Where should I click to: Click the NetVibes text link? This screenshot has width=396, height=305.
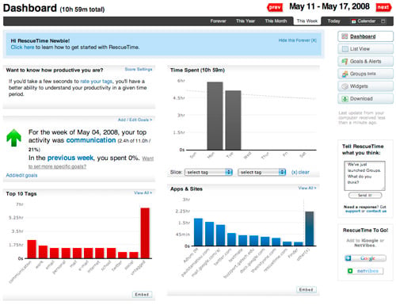[365, 246]
